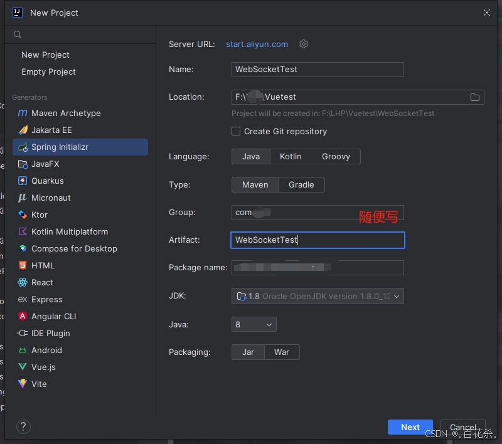The image size is (502, 444).
Task: Click the Quarkus icon
Action: [23, 181]
